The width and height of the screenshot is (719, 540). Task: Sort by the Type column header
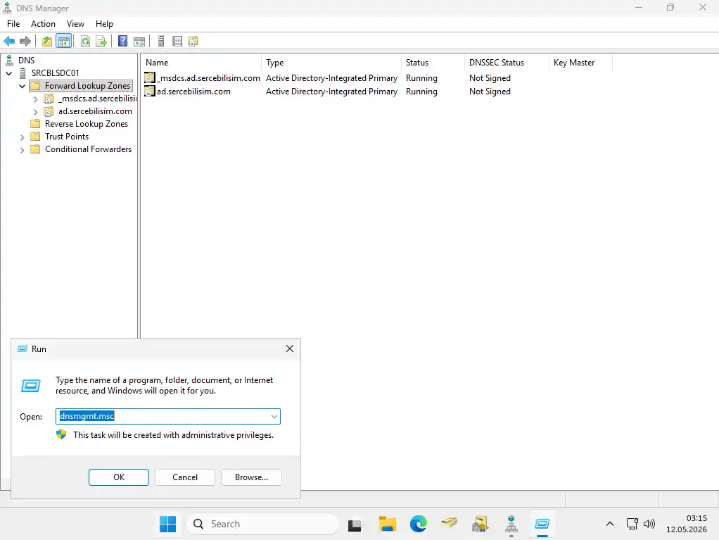point(331,63)
